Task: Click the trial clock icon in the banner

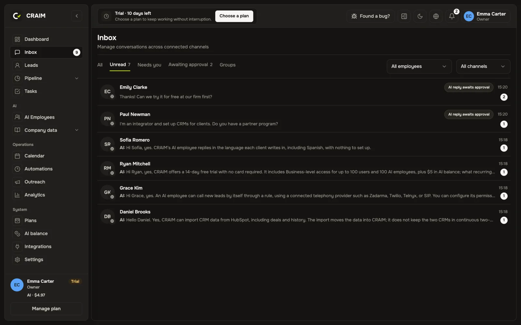Action: click(x=106, y=16)
